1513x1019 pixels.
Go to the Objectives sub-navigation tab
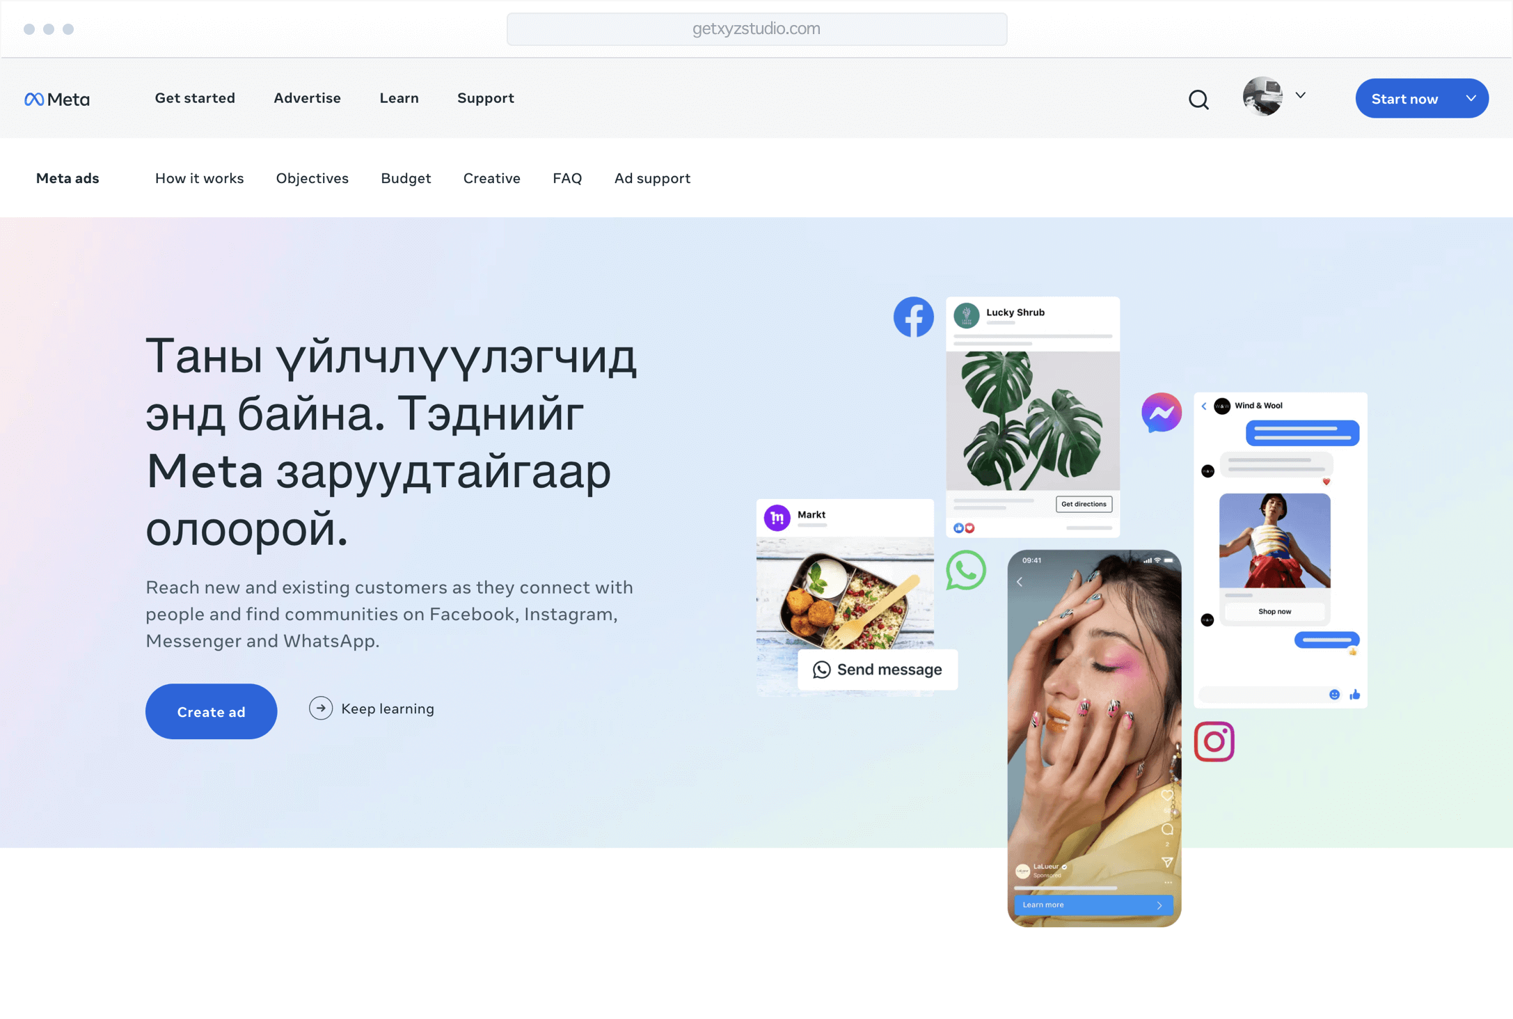pyautogui.click(x=312, y=178)
